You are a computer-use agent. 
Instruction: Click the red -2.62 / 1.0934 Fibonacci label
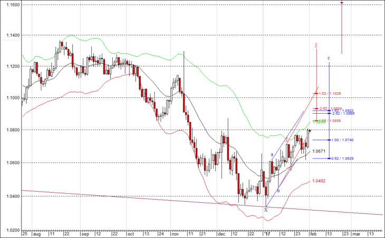[x=330, y=108]
